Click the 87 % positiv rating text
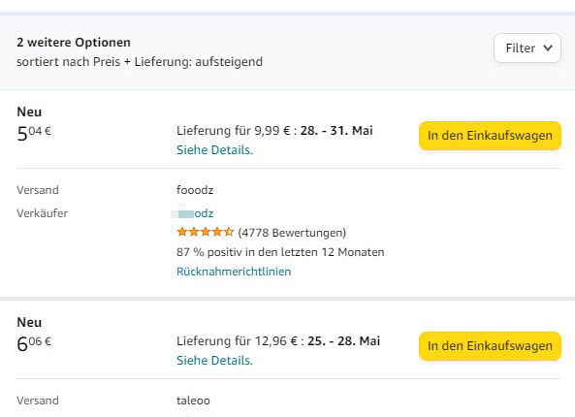 280,252
